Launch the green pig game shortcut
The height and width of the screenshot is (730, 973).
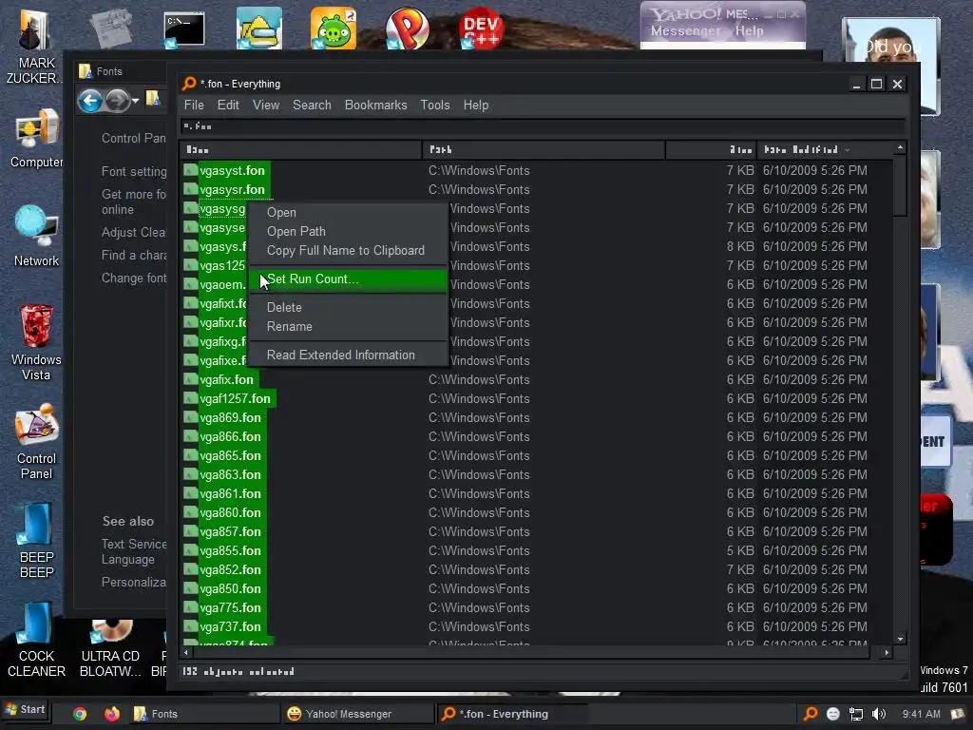tap(334, 29)
